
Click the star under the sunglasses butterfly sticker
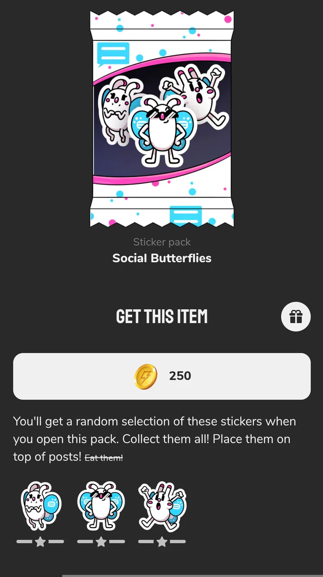[x=101, y=542]
